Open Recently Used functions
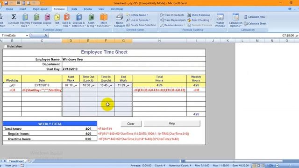Screen dimensions: 299x168 (x=25, y=20)
